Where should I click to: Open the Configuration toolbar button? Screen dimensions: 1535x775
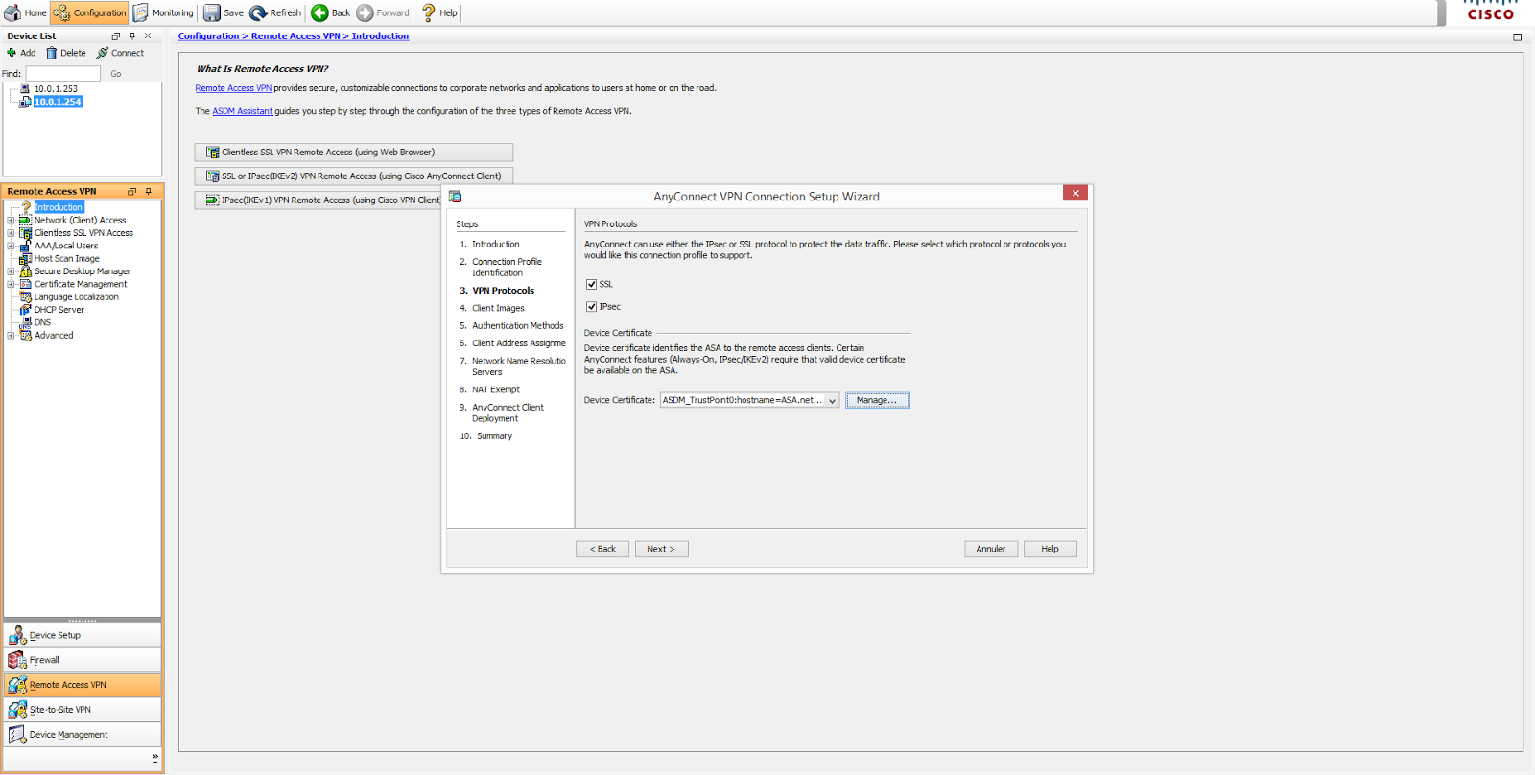[x=88, y=12]
